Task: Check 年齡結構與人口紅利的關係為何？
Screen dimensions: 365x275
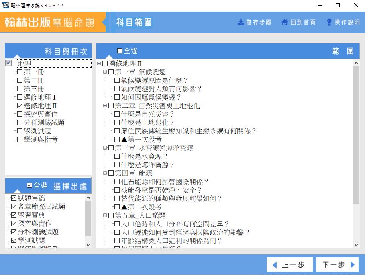Action: pos(117,241)
